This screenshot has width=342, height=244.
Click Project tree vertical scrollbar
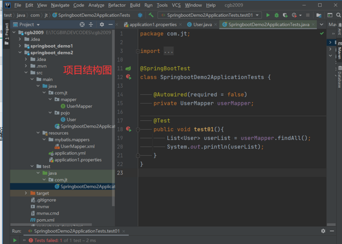(x=113, y=118)
